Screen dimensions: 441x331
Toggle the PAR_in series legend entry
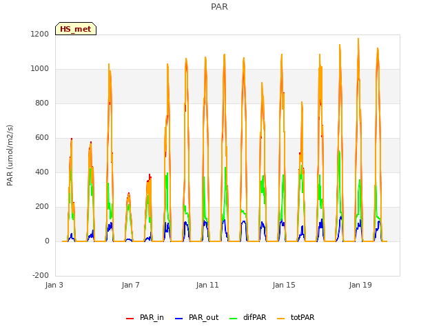pyautogui.click(x=145, y=317)
